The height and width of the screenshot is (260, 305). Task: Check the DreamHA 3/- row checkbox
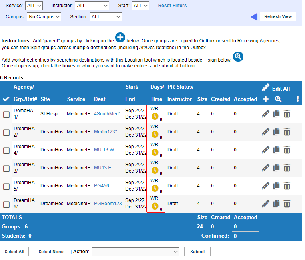(6, 169)
